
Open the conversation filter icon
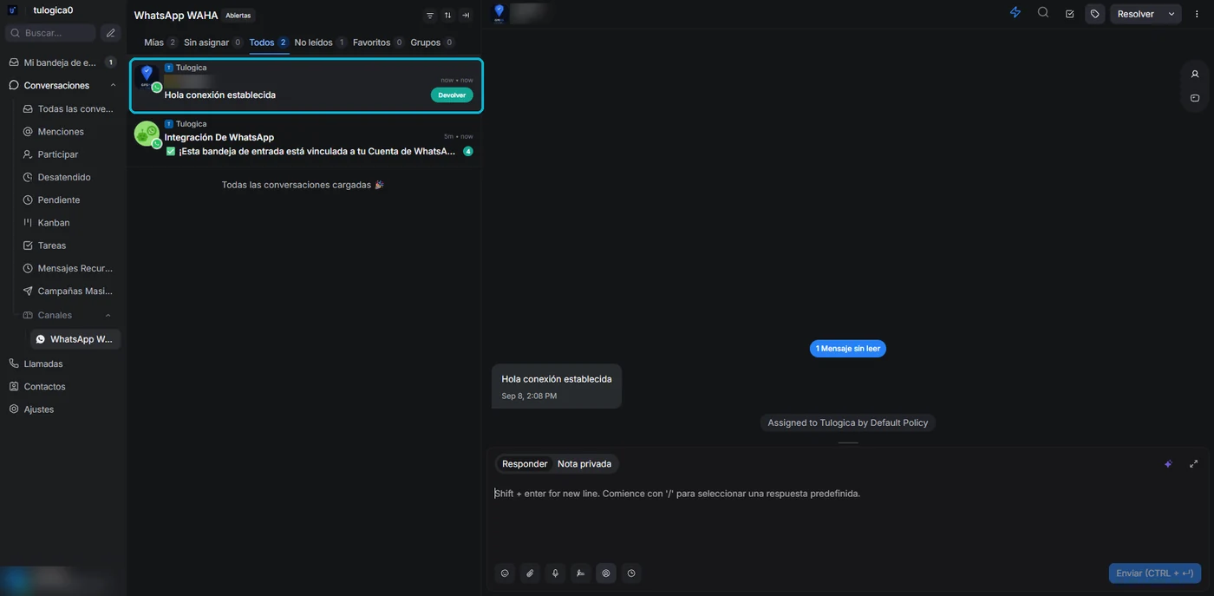click(429, 16)
